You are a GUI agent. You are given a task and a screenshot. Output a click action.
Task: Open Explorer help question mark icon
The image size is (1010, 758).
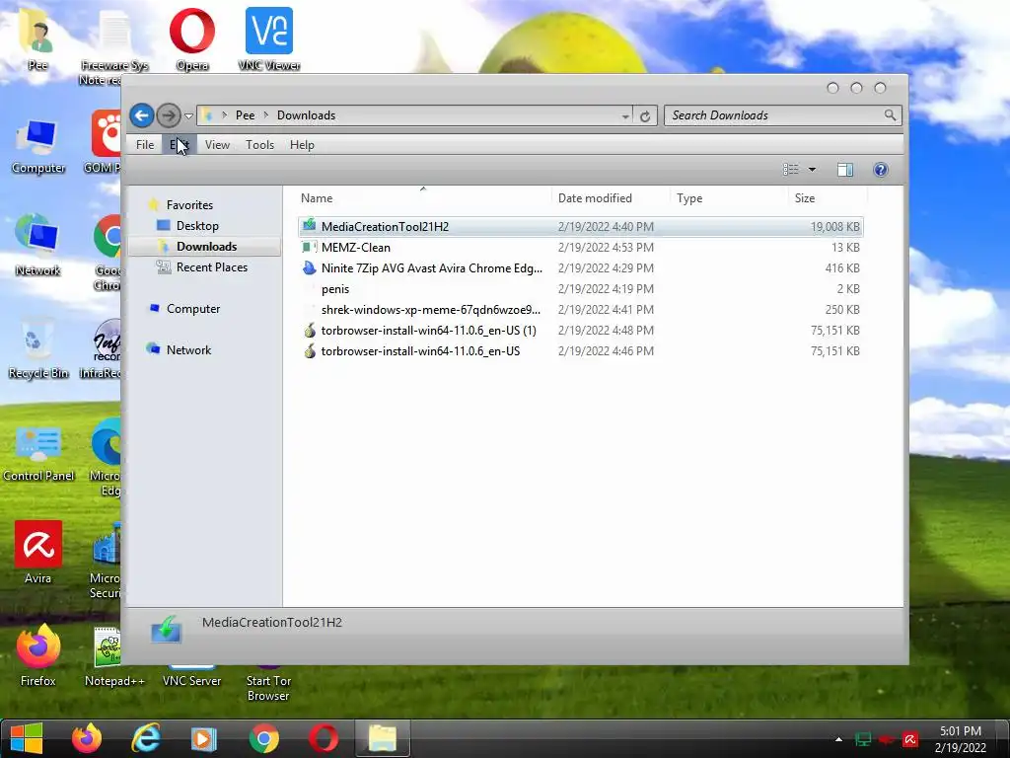(x=881, y=170)
